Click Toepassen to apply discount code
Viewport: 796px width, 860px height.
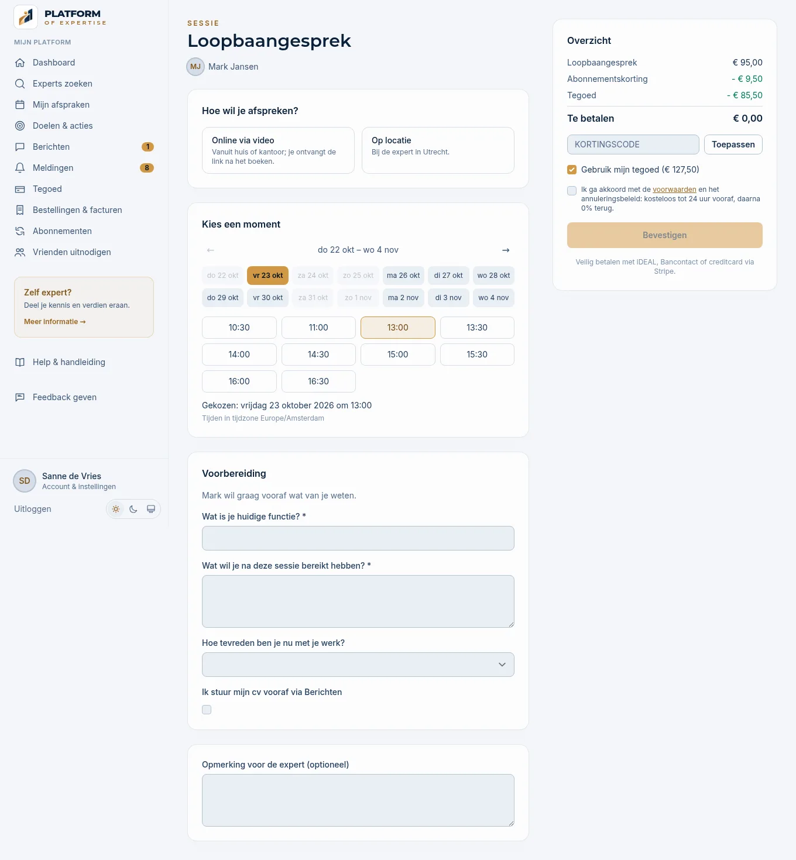(x=733, y=145)
